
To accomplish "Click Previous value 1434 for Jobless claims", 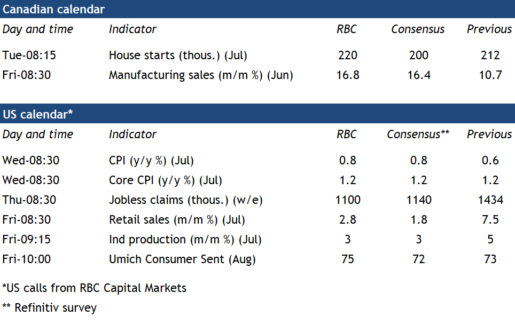I will point(490,200).
